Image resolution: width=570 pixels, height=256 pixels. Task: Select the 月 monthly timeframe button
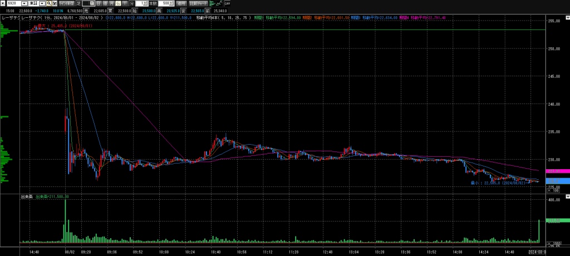tap(111, 3)
